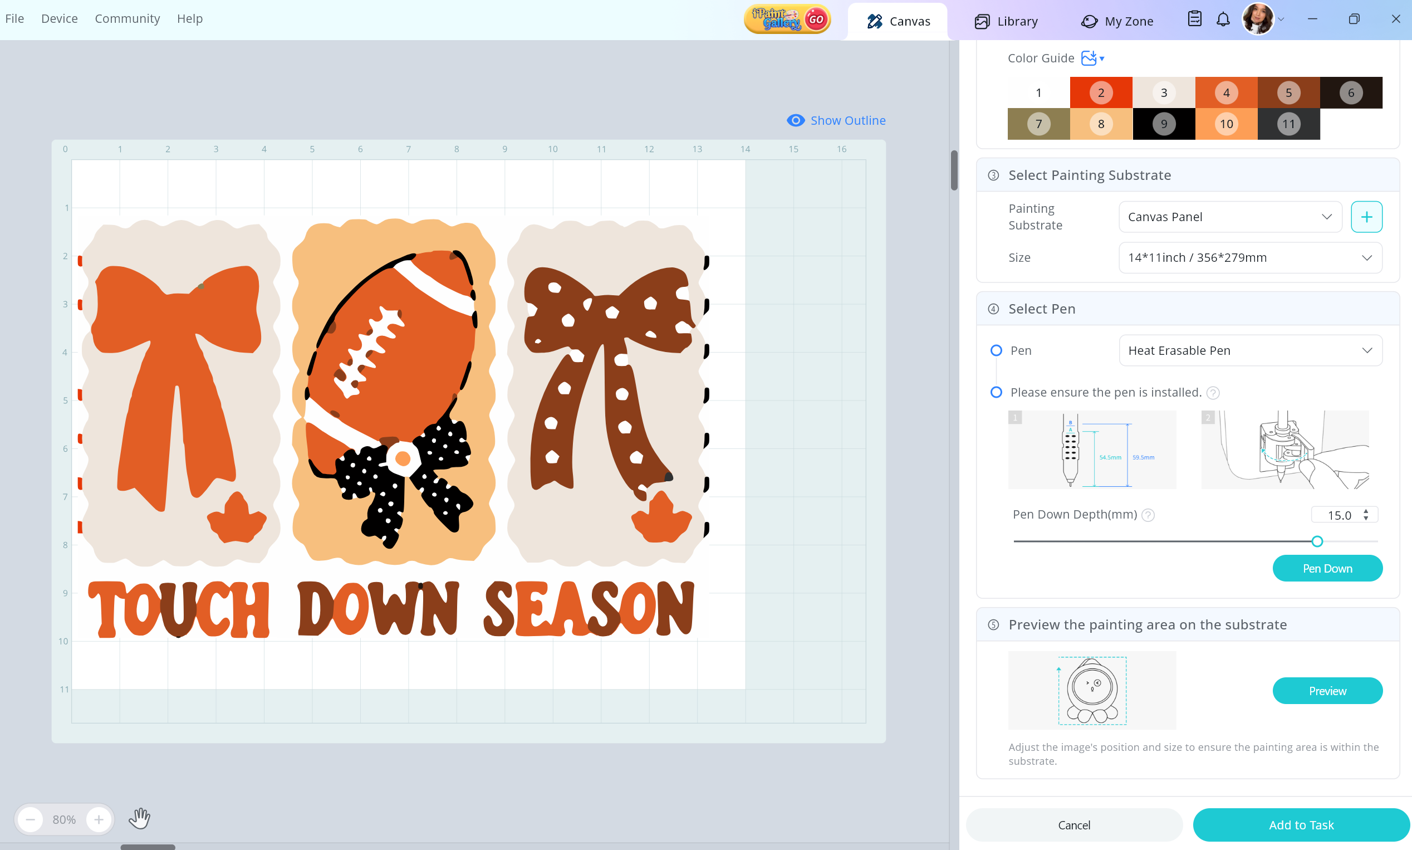Click the Color Guide export icon
The image size is (1412, 850).
pyautogui.click(x=1089, y=58)
